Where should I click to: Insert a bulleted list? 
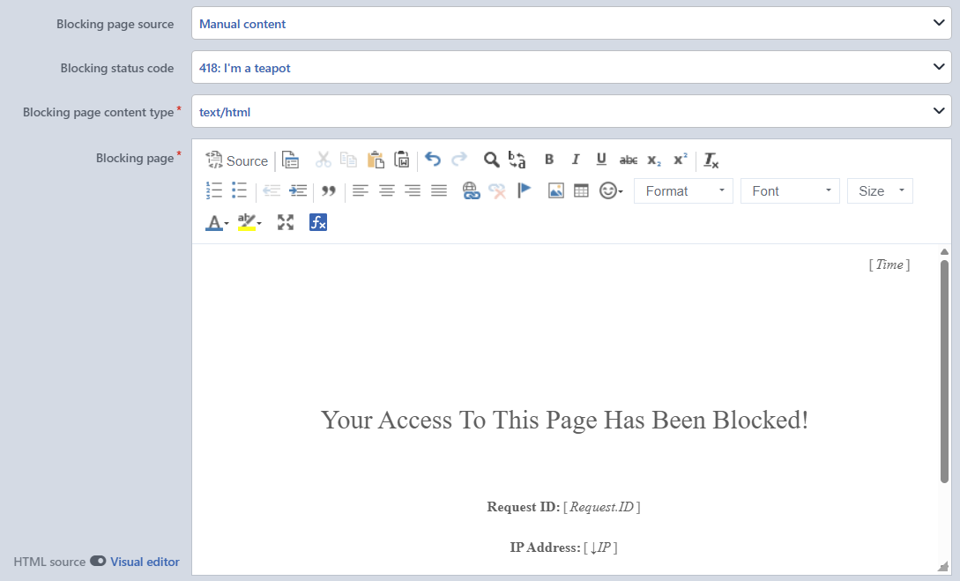[x=240, y=191]
